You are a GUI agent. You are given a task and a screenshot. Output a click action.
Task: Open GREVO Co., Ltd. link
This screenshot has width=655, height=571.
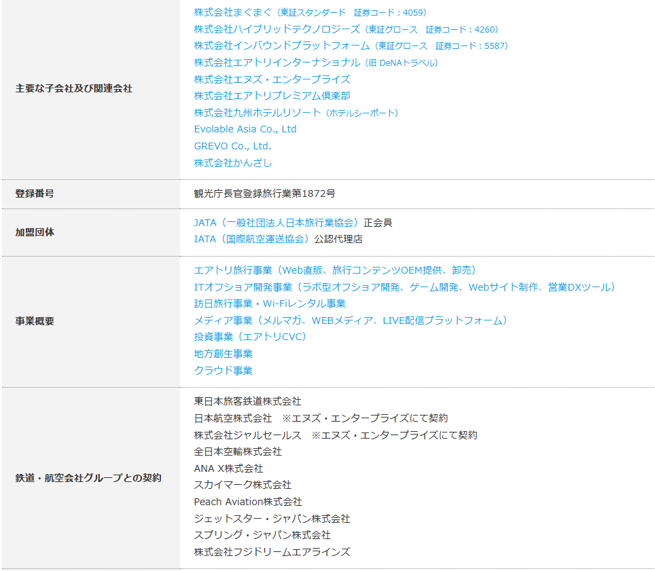coord(232,146)
